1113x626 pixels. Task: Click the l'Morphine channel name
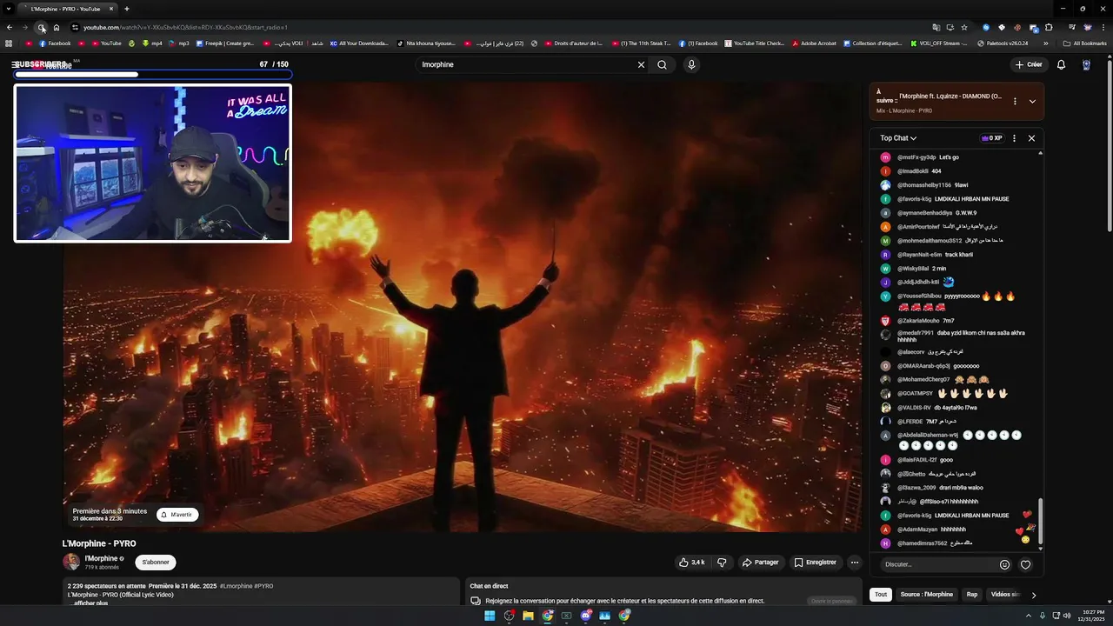click(x=101, y=558)
